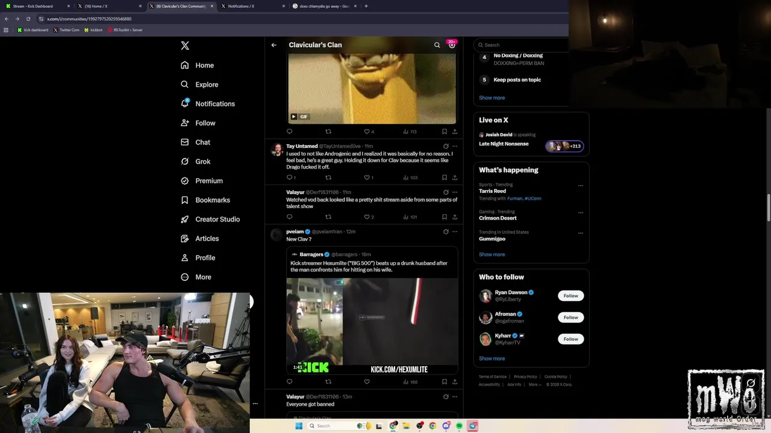Open the Home page from the sidebar
Viewport: 771px width, 433px height.
[x=197, y=65]
